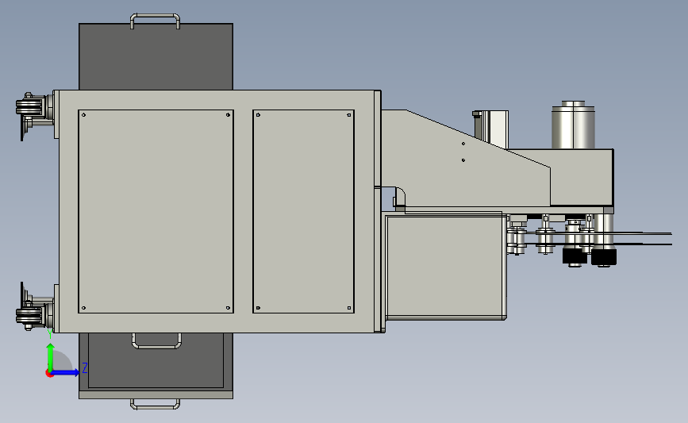Viewport: 688px width, 423px height.
Task: Select the rectangular box below the arm
Action: click(446, 267)
